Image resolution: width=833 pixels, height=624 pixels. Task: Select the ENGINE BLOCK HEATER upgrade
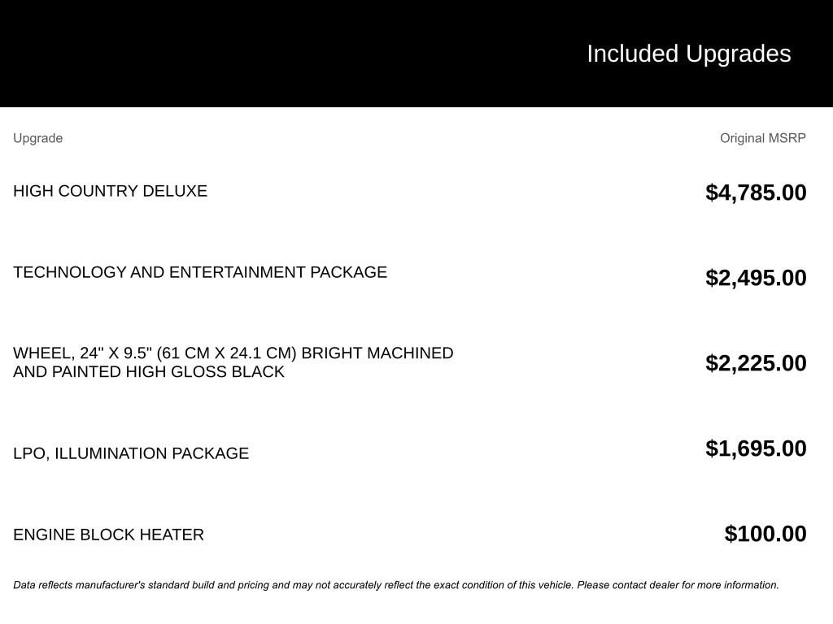[x=108, y=535]
